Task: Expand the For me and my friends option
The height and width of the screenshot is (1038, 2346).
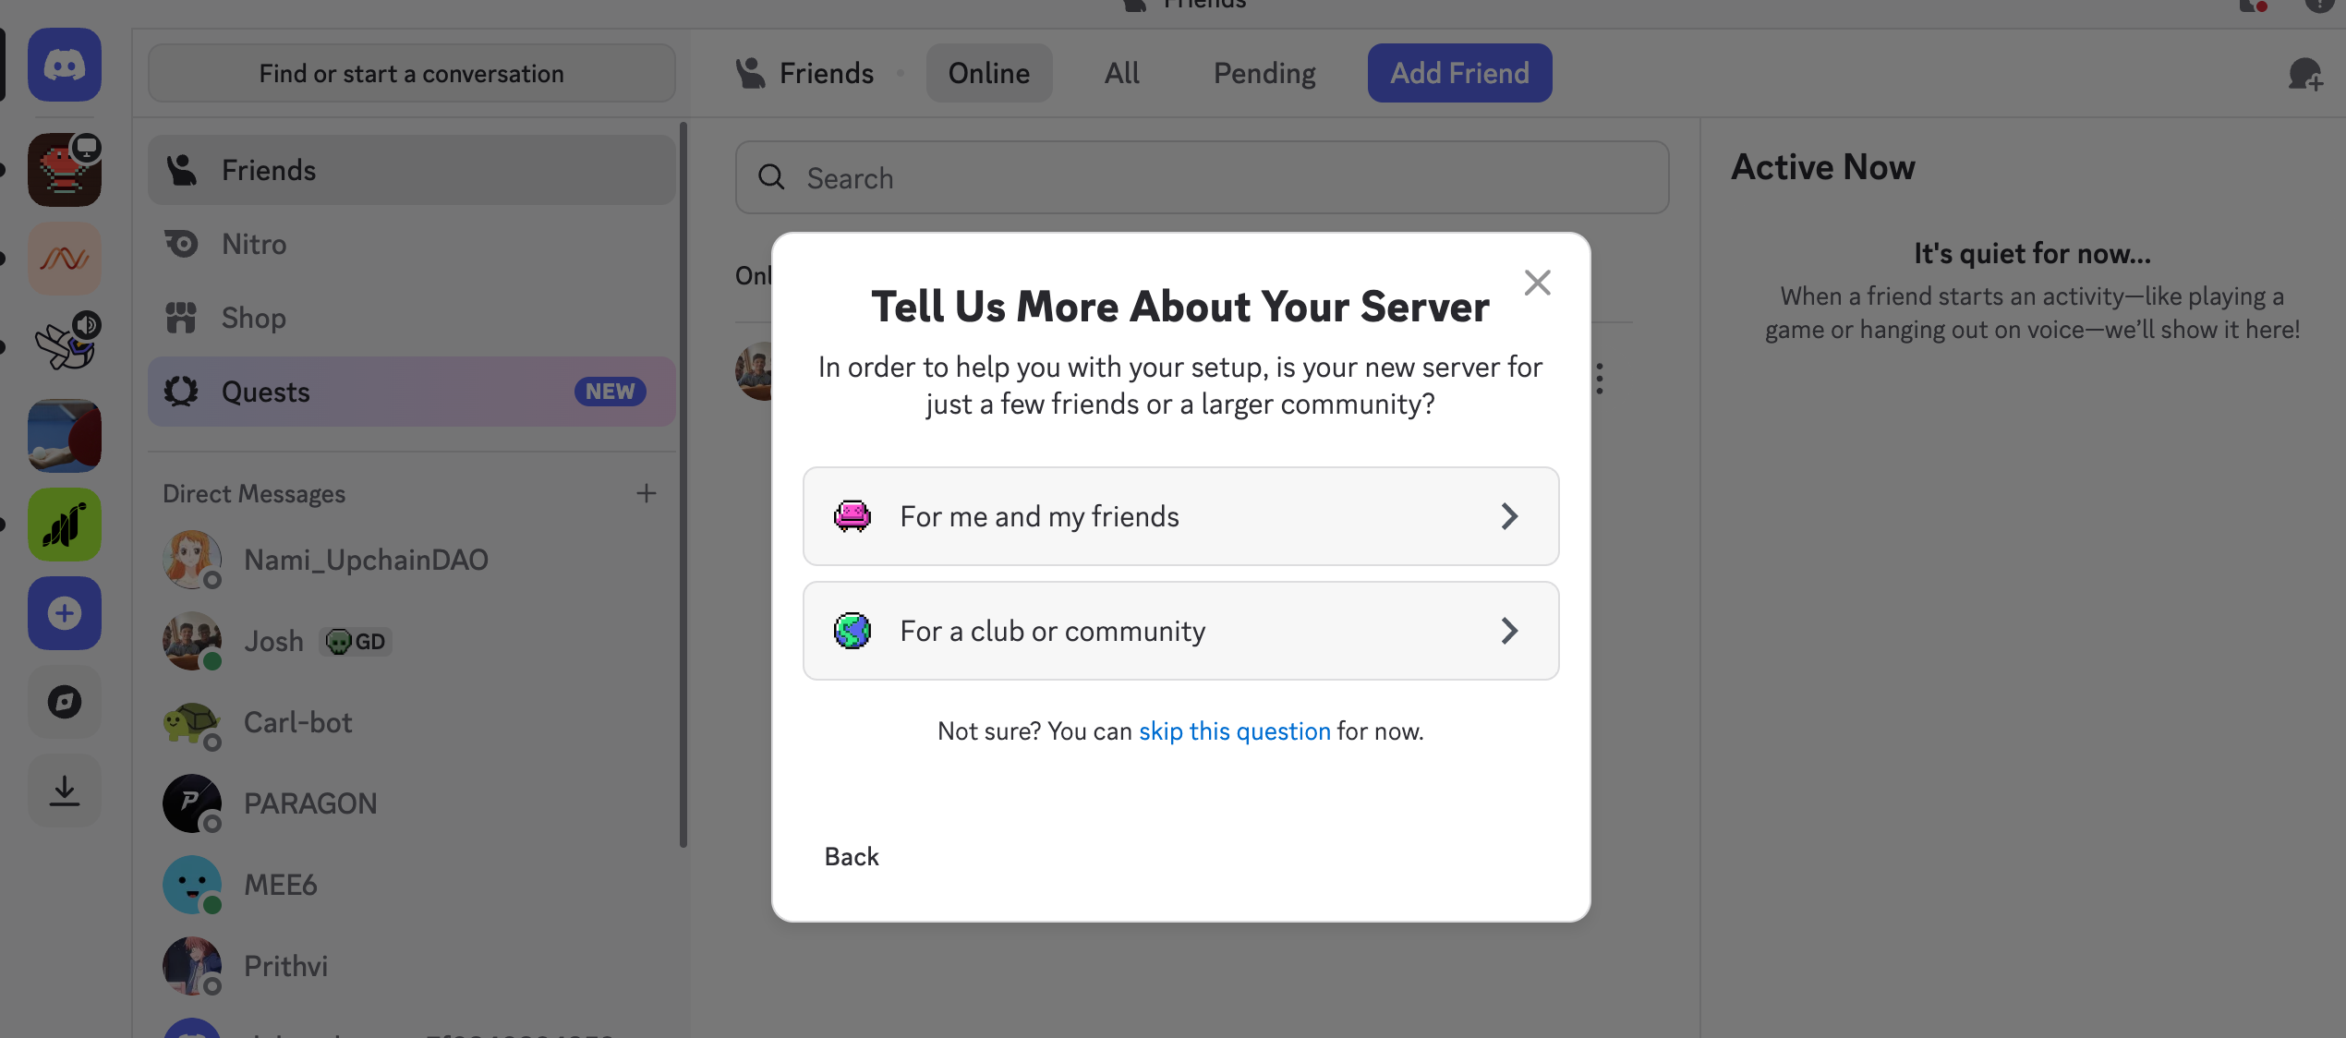Action: click(x=1180, y=516)
